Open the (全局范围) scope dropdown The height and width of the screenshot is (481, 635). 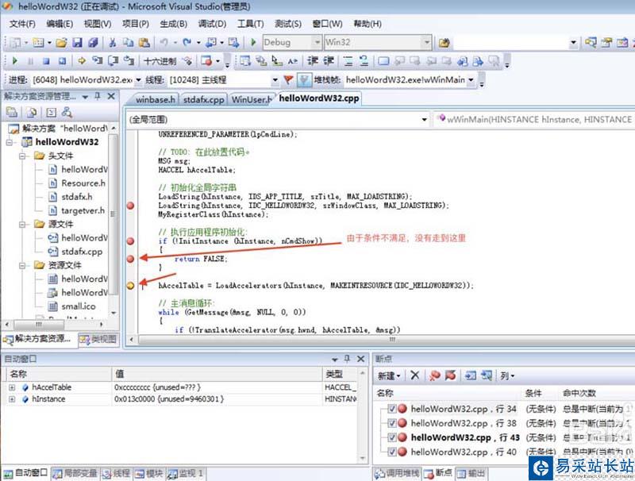(x=424, y=119)
